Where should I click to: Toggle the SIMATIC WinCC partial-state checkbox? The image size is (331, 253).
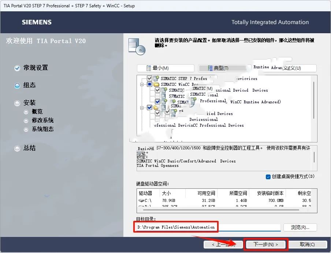coord(149,84)
